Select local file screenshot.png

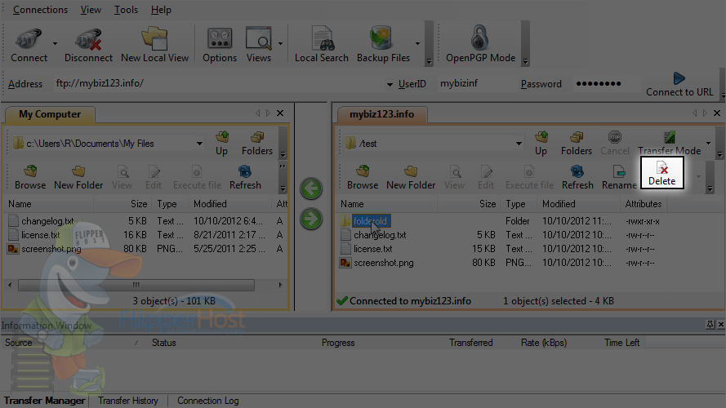[51, 249]
